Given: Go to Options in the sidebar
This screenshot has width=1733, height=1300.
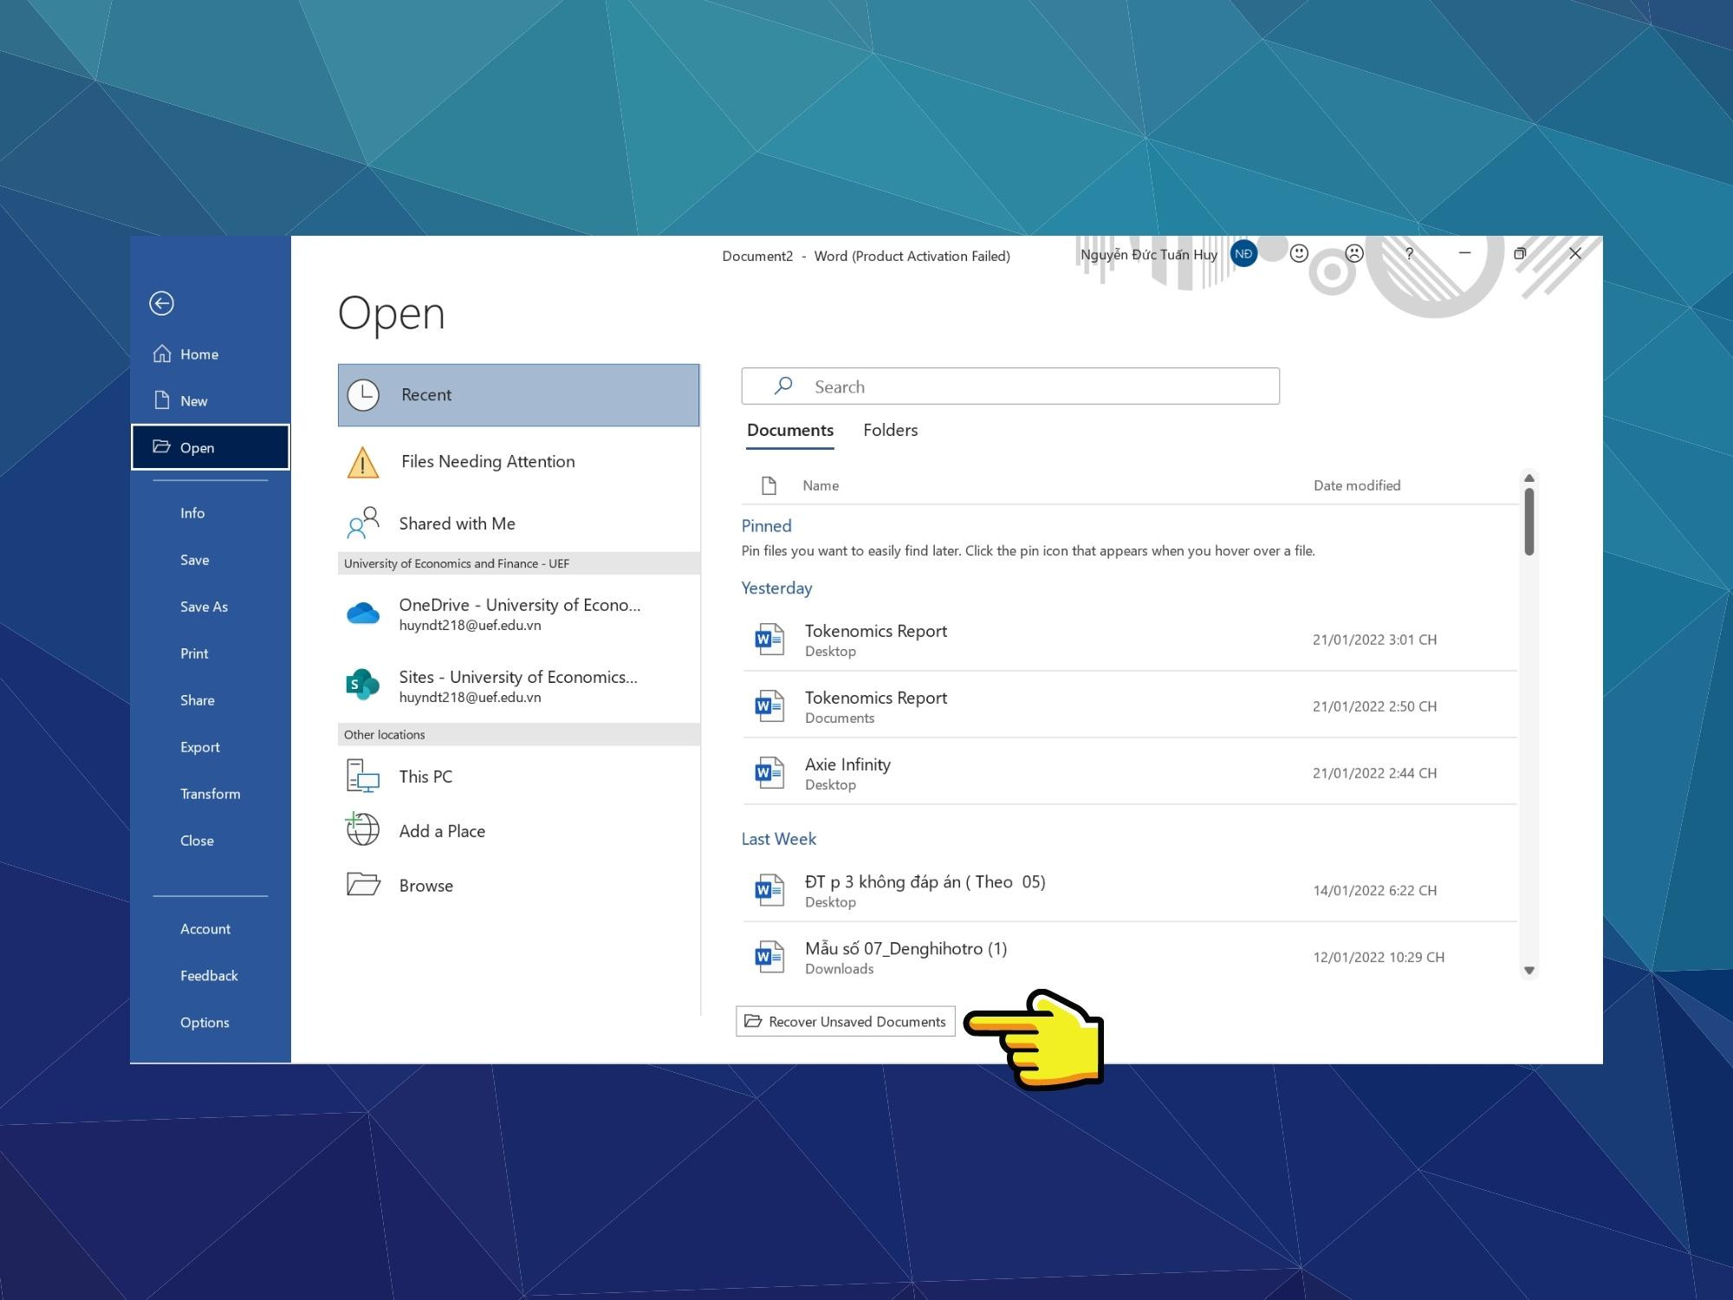Looking at the screenshot, I should coord(204,1023).
